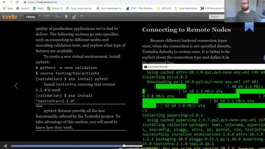
Task: Click the blue page bookmark ribbon
Action: click(x=249, y=27)
